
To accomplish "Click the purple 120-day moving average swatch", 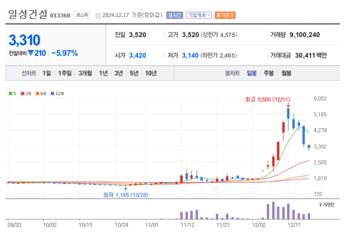I will pos(52,94).
